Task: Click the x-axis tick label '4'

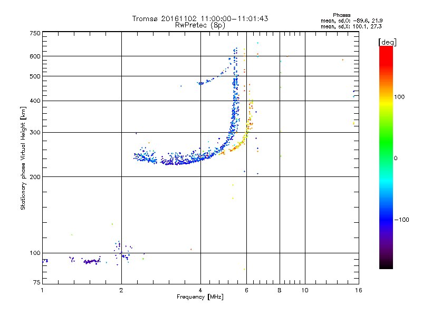Action: point(200,290)
